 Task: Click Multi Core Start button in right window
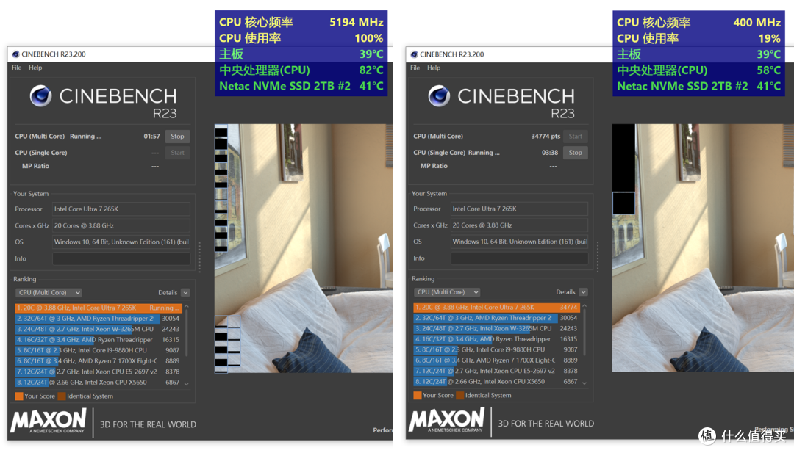click(575, 137)
